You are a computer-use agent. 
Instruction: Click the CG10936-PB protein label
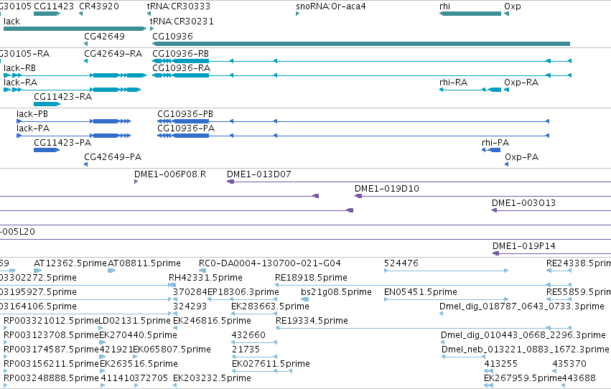[x=185, y=113]
